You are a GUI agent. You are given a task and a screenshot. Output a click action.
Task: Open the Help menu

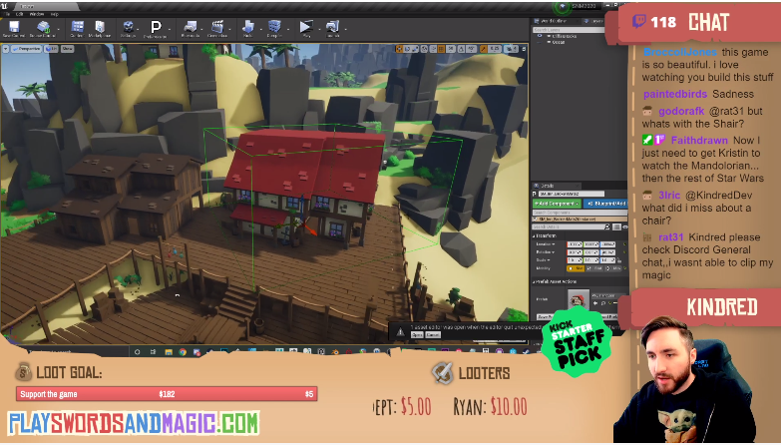pos(54,14)
